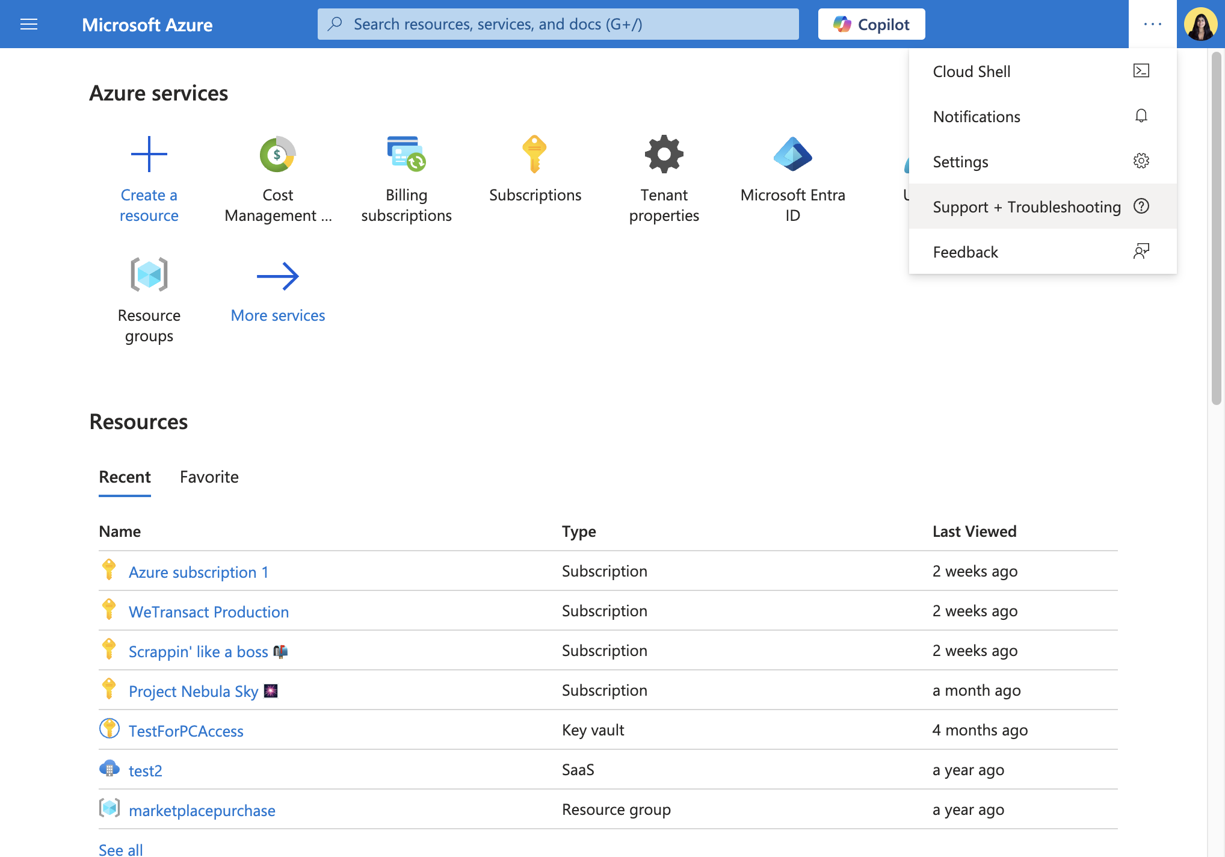Open Resource groups cube icon

[x=149, y=274]
